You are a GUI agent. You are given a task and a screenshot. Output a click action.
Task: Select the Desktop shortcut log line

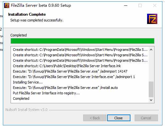point(67,66)
